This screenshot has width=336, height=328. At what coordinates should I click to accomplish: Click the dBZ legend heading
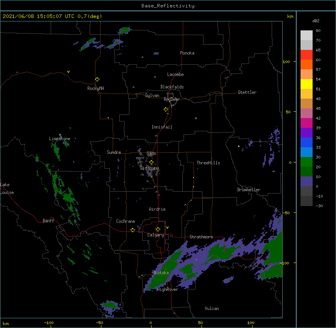pyautogui.click(x=316, y=21)
